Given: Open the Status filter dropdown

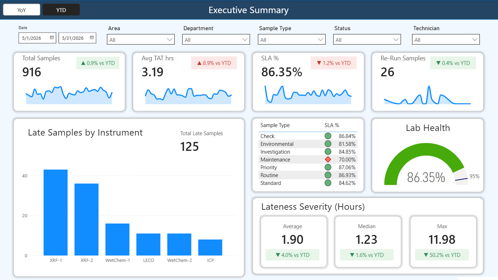Looking at the screenshot, I should tap(367, 39).
